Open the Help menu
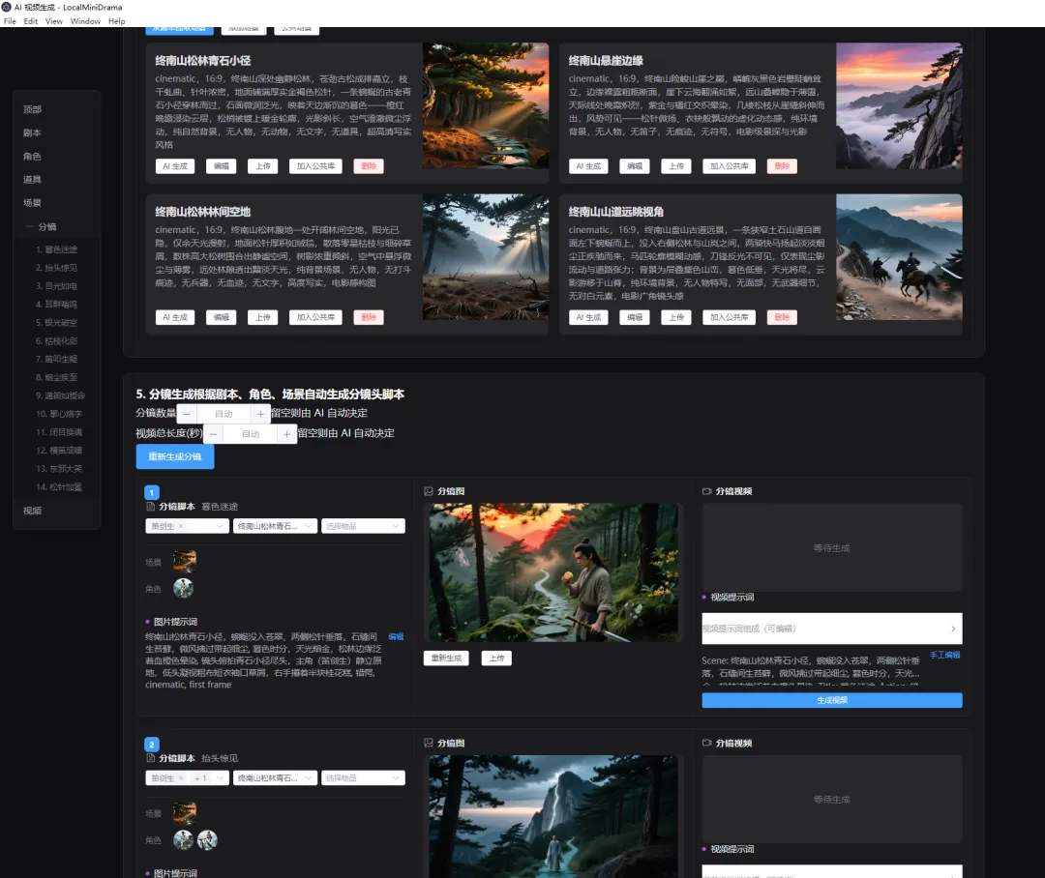Image resolution: width=1045 pixels, height=878 pixels. [x=117, y=21]
